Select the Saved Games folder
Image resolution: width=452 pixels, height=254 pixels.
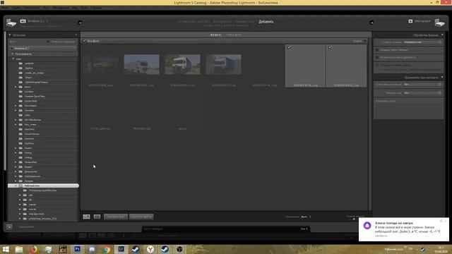coord(32,134)
